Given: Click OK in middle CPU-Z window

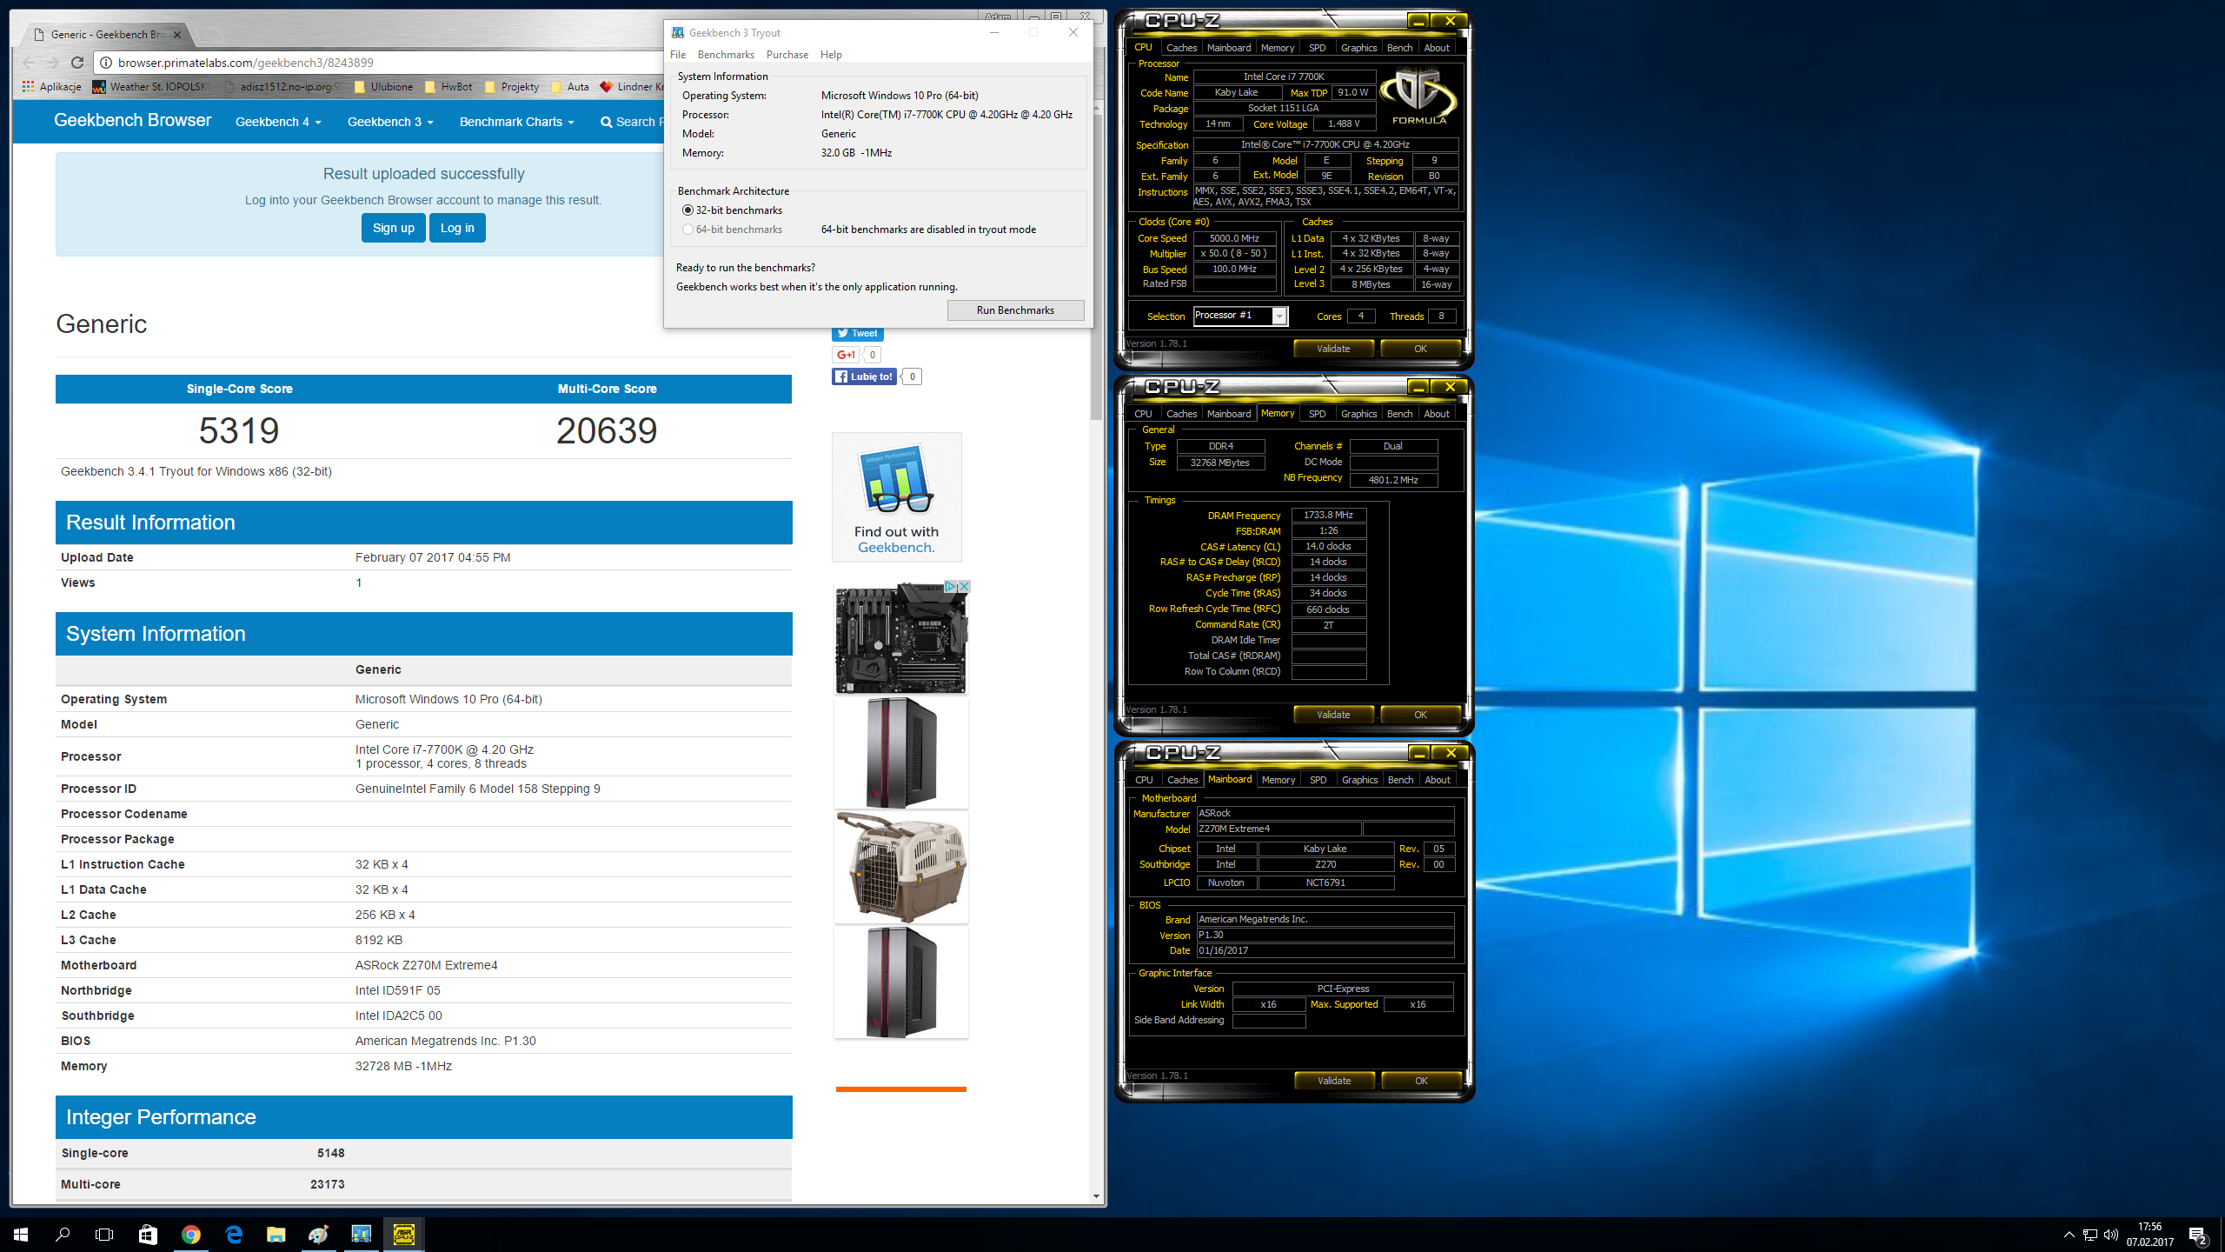Looking at the screenshot, I should pyautogui.click(x=1420, y=715).
